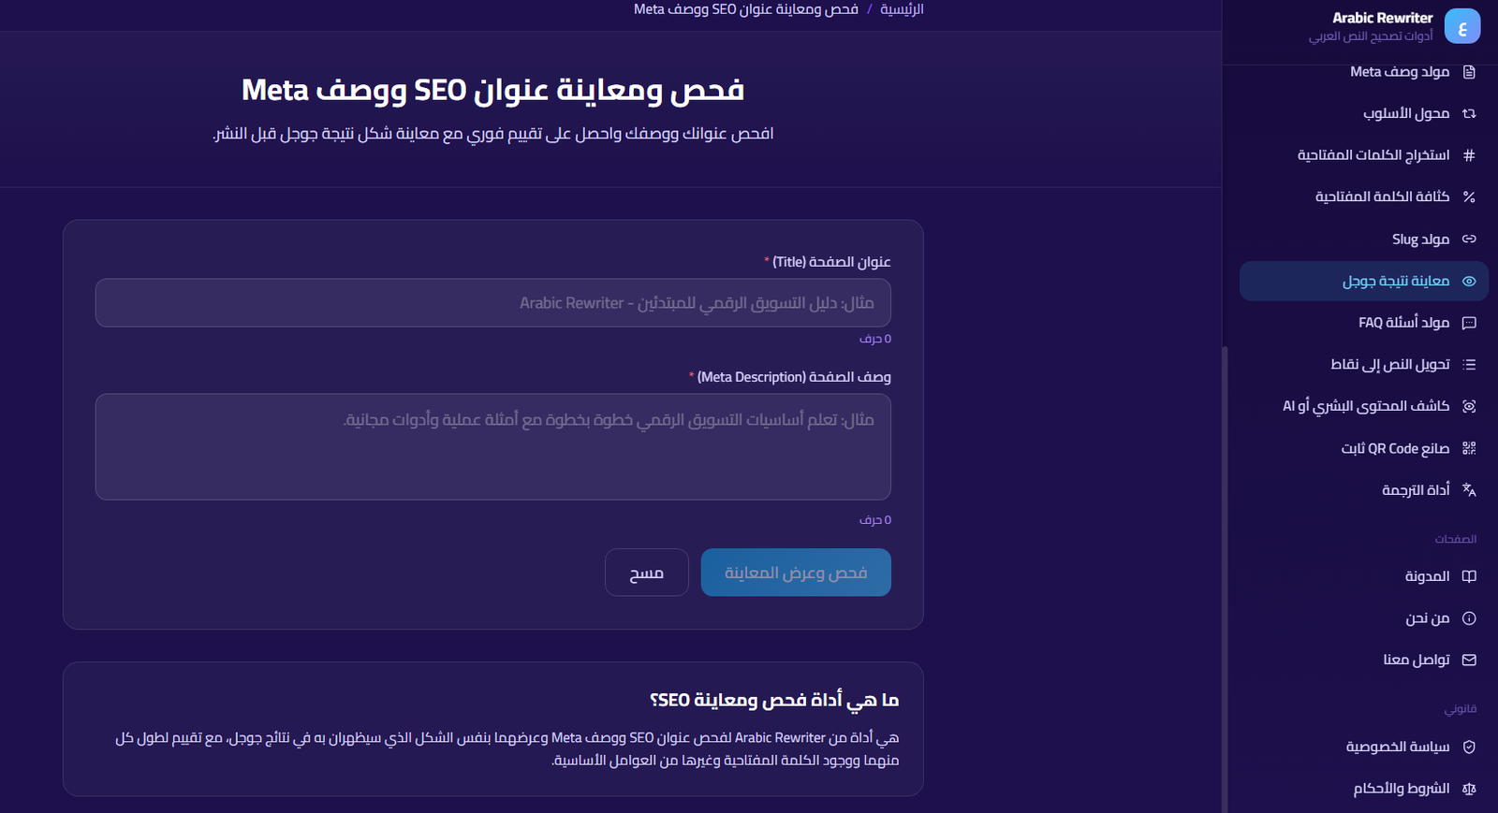Image resolution: width=1498 pixels, height=813 pixels.
Task: Click the blog book icon
Action: click(1469, 576)
